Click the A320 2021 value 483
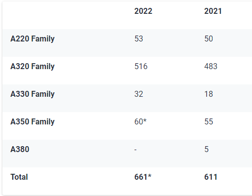252x196 pixels. click(211, 66)
